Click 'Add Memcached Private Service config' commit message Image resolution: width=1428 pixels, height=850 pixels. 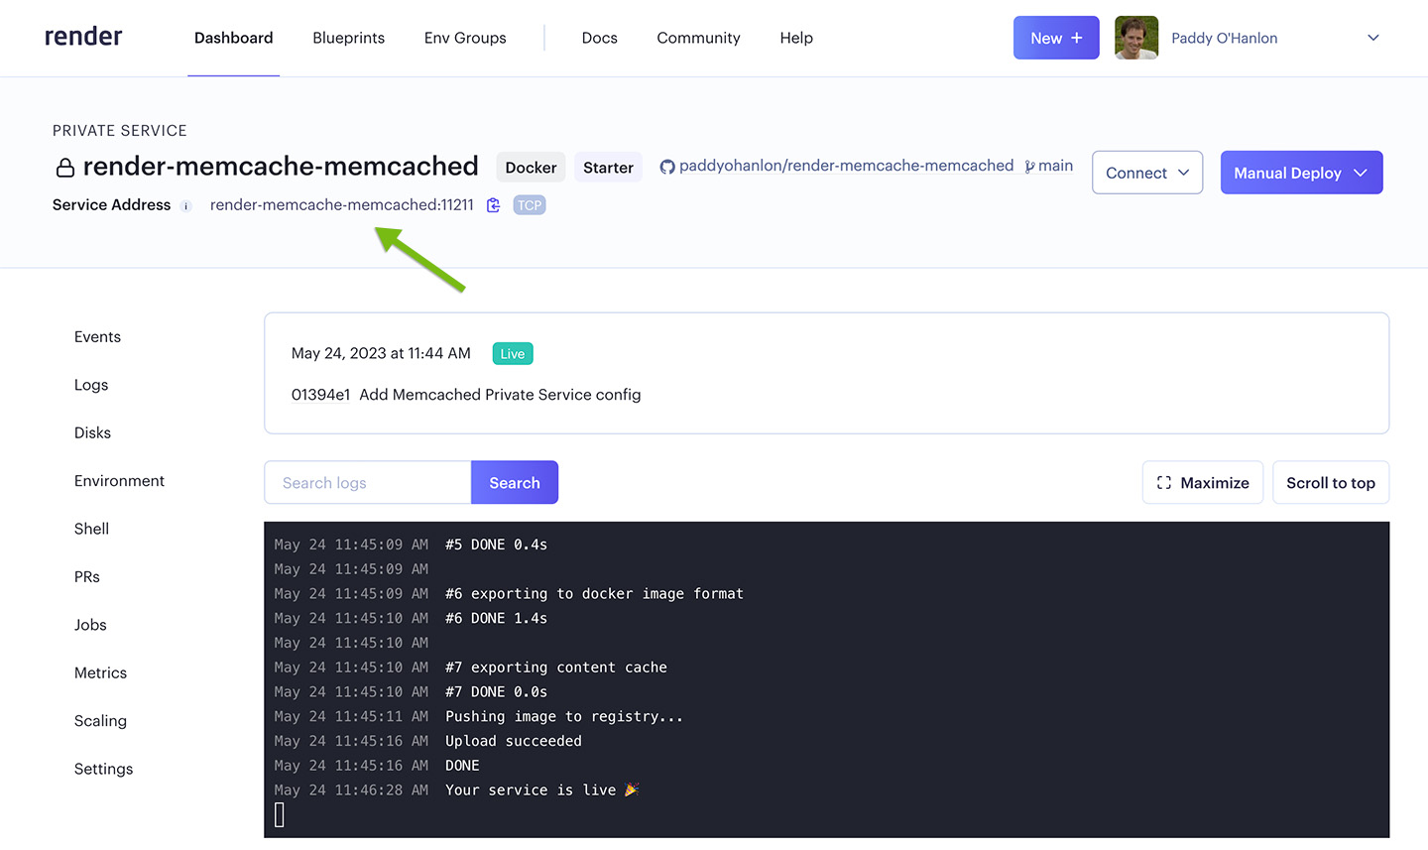[x=500, y=395]
